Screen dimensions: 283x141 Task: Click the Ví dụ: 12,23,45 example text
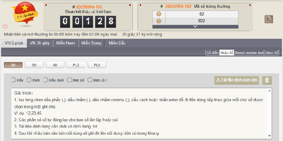pyautogui.click(x=28, y=113)
